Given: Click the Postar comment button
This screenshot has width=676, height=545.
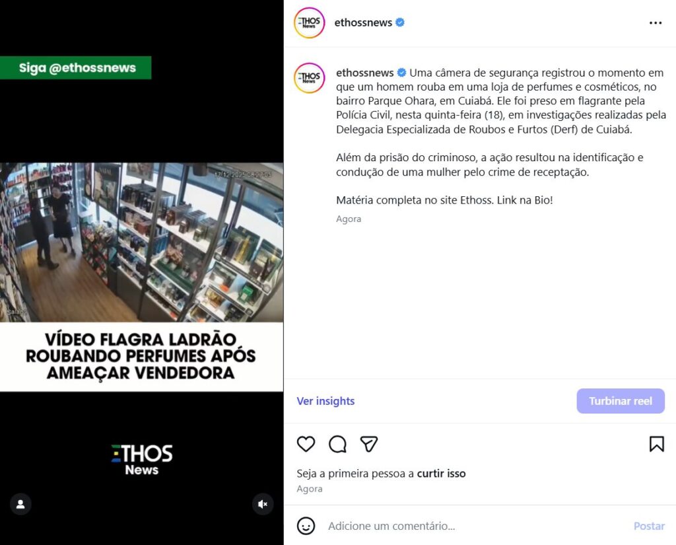Looking at the screenshot, I should (x=649, y=526).
